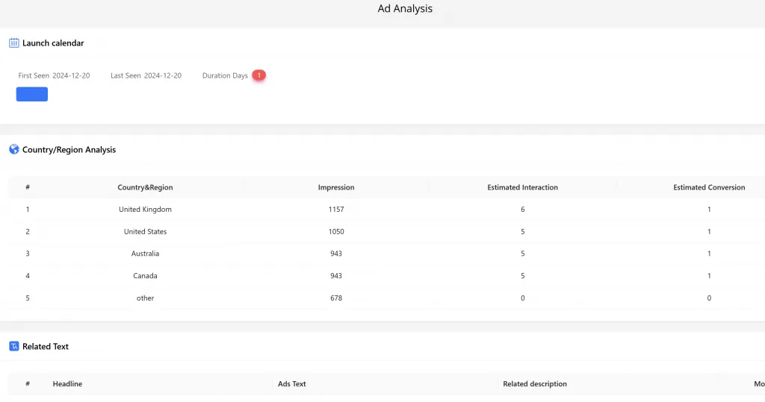
Task: Click the Related Text icon
Action: [13, 346]
